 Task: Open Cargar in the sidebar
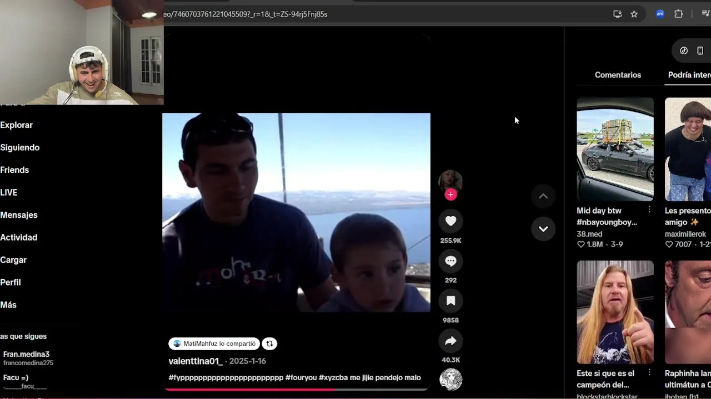[13, 260]
